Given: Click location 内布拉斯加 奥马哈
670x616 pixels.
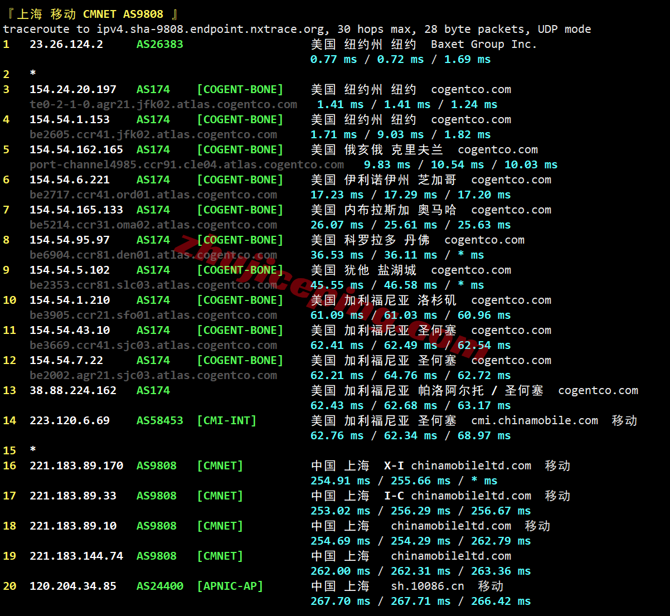Looking at the screenshot, I should [x=400, y=210].
